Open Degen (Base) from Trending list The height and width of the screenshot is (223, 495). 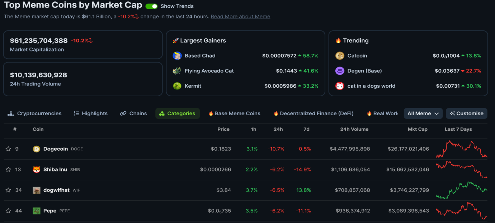coord(365,71)
